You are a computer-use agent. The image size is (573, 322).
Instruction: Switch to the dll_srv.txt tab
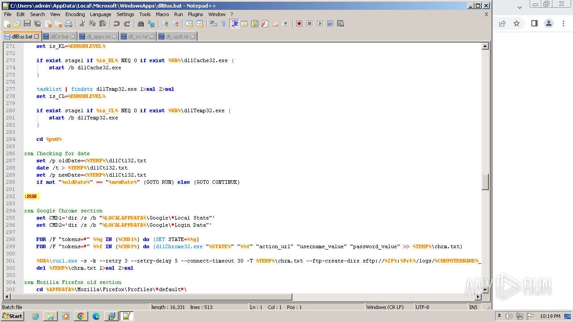point(137,37)
